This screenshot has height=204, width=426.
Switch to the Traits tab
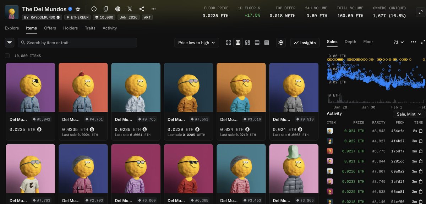(90, 28)
